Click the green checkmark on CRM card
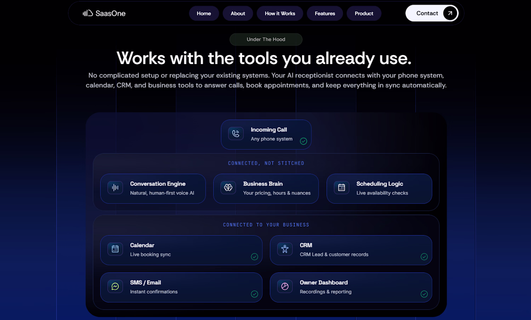The height and width of the screenshot is (320, 531). tap(424, 257)
